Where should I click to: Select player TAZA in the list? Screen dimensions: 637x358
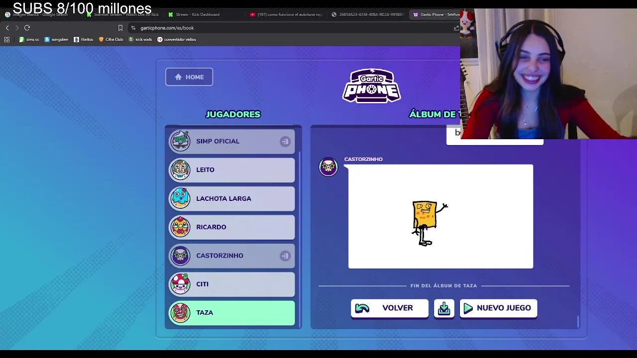pyautogui.click(x=232, y=313)
